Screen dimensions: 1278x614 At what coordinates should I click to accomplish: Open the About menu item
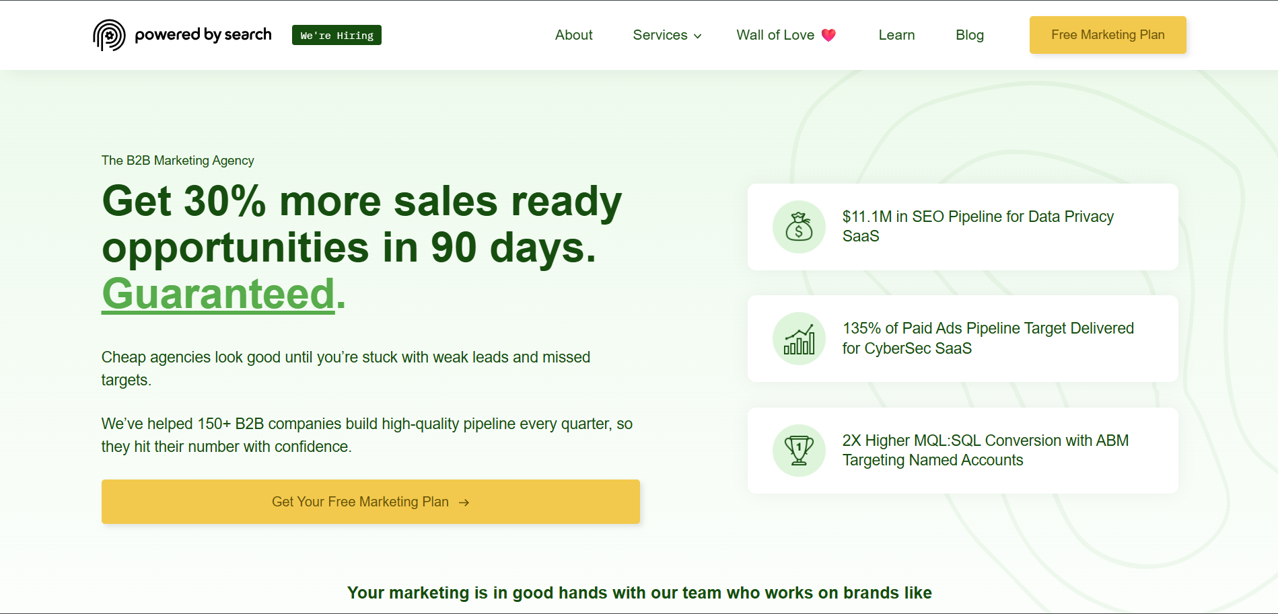pyautogui.click(x=573, y=35)
